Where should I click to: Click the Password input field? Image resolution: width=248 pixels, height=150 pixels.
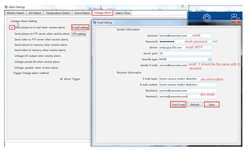point(185,42)
